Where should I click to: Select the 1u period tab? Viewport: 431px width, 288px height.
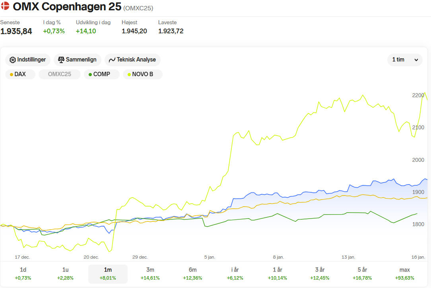pyautogui.click(x=66, y=274)
